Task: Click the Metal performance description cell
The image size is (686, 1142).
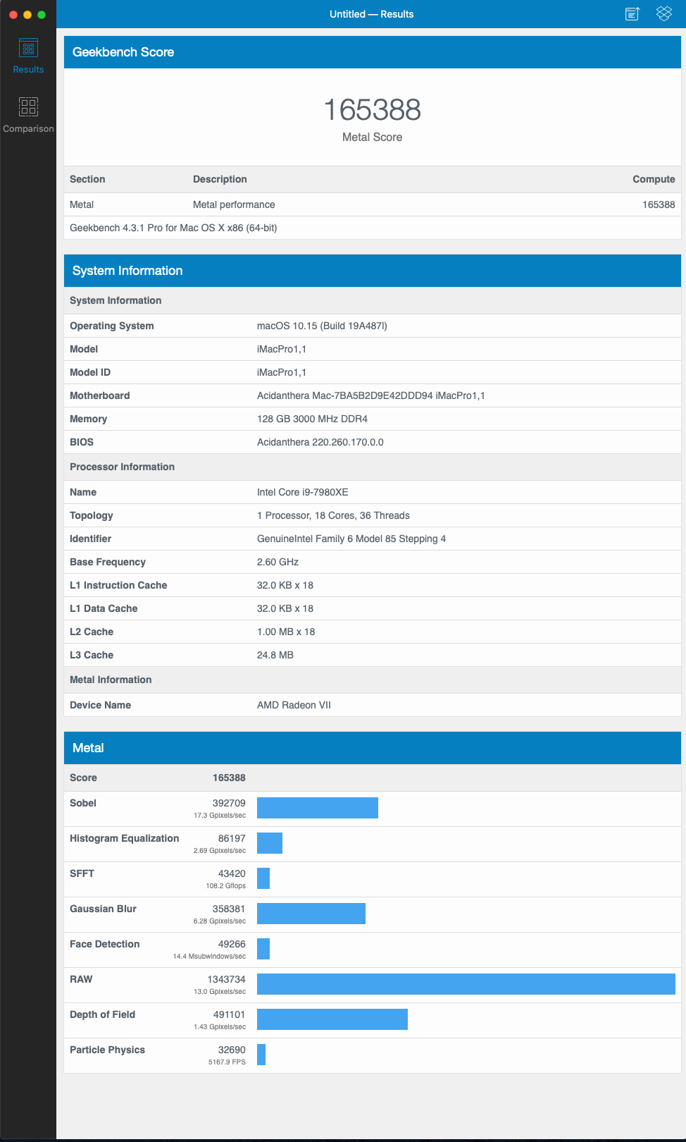Action: [234, 204]
